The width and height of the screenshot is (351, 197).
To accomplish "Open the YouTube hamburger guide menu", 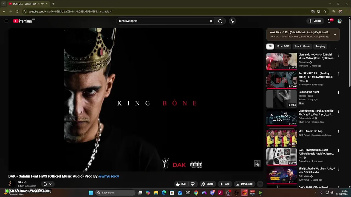I will click(7, 21).
